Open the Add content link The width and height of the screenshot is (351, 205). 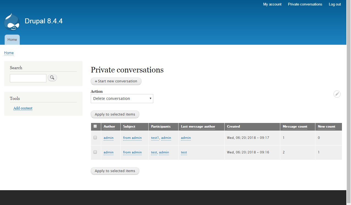pos(23,108)
